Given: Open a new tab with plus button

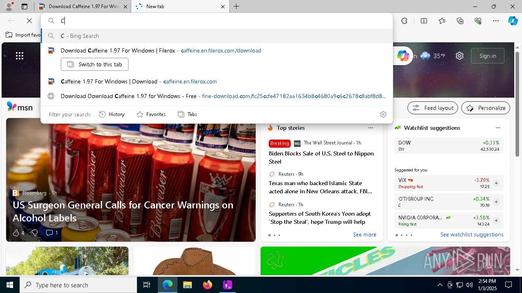Looking at the screenshot, I should pyautogui.click(x=237, y=7).
